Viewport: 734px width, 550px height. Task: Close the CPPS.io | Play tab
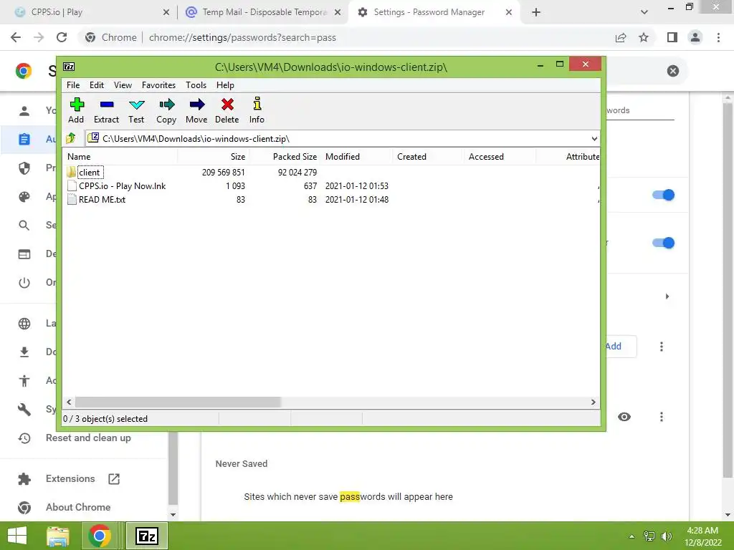166,13
